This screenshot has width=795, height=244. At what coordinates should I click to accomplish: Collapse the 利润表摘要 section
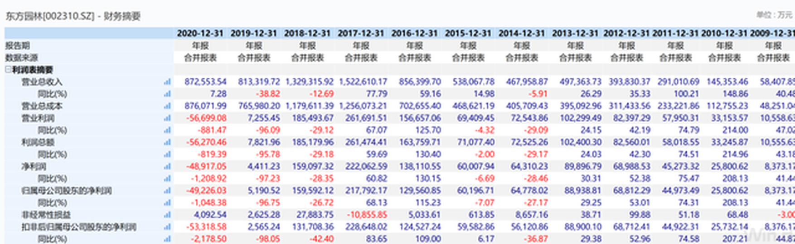(8, 70)
